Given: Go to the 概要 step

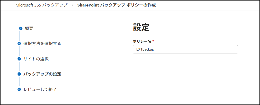Looking at the screenshot, I should [x=29, y=28].
